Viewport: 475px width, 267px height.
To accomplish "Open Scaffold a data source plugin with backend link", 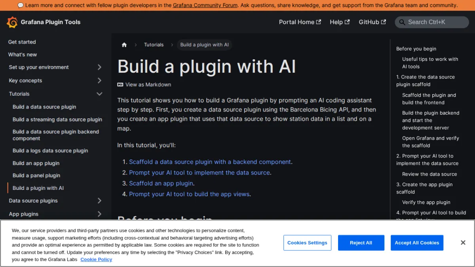I will (x=210, y=162).
